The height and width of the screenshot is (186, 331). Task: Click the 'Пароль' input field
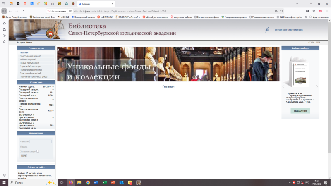[x=39, y=146]
